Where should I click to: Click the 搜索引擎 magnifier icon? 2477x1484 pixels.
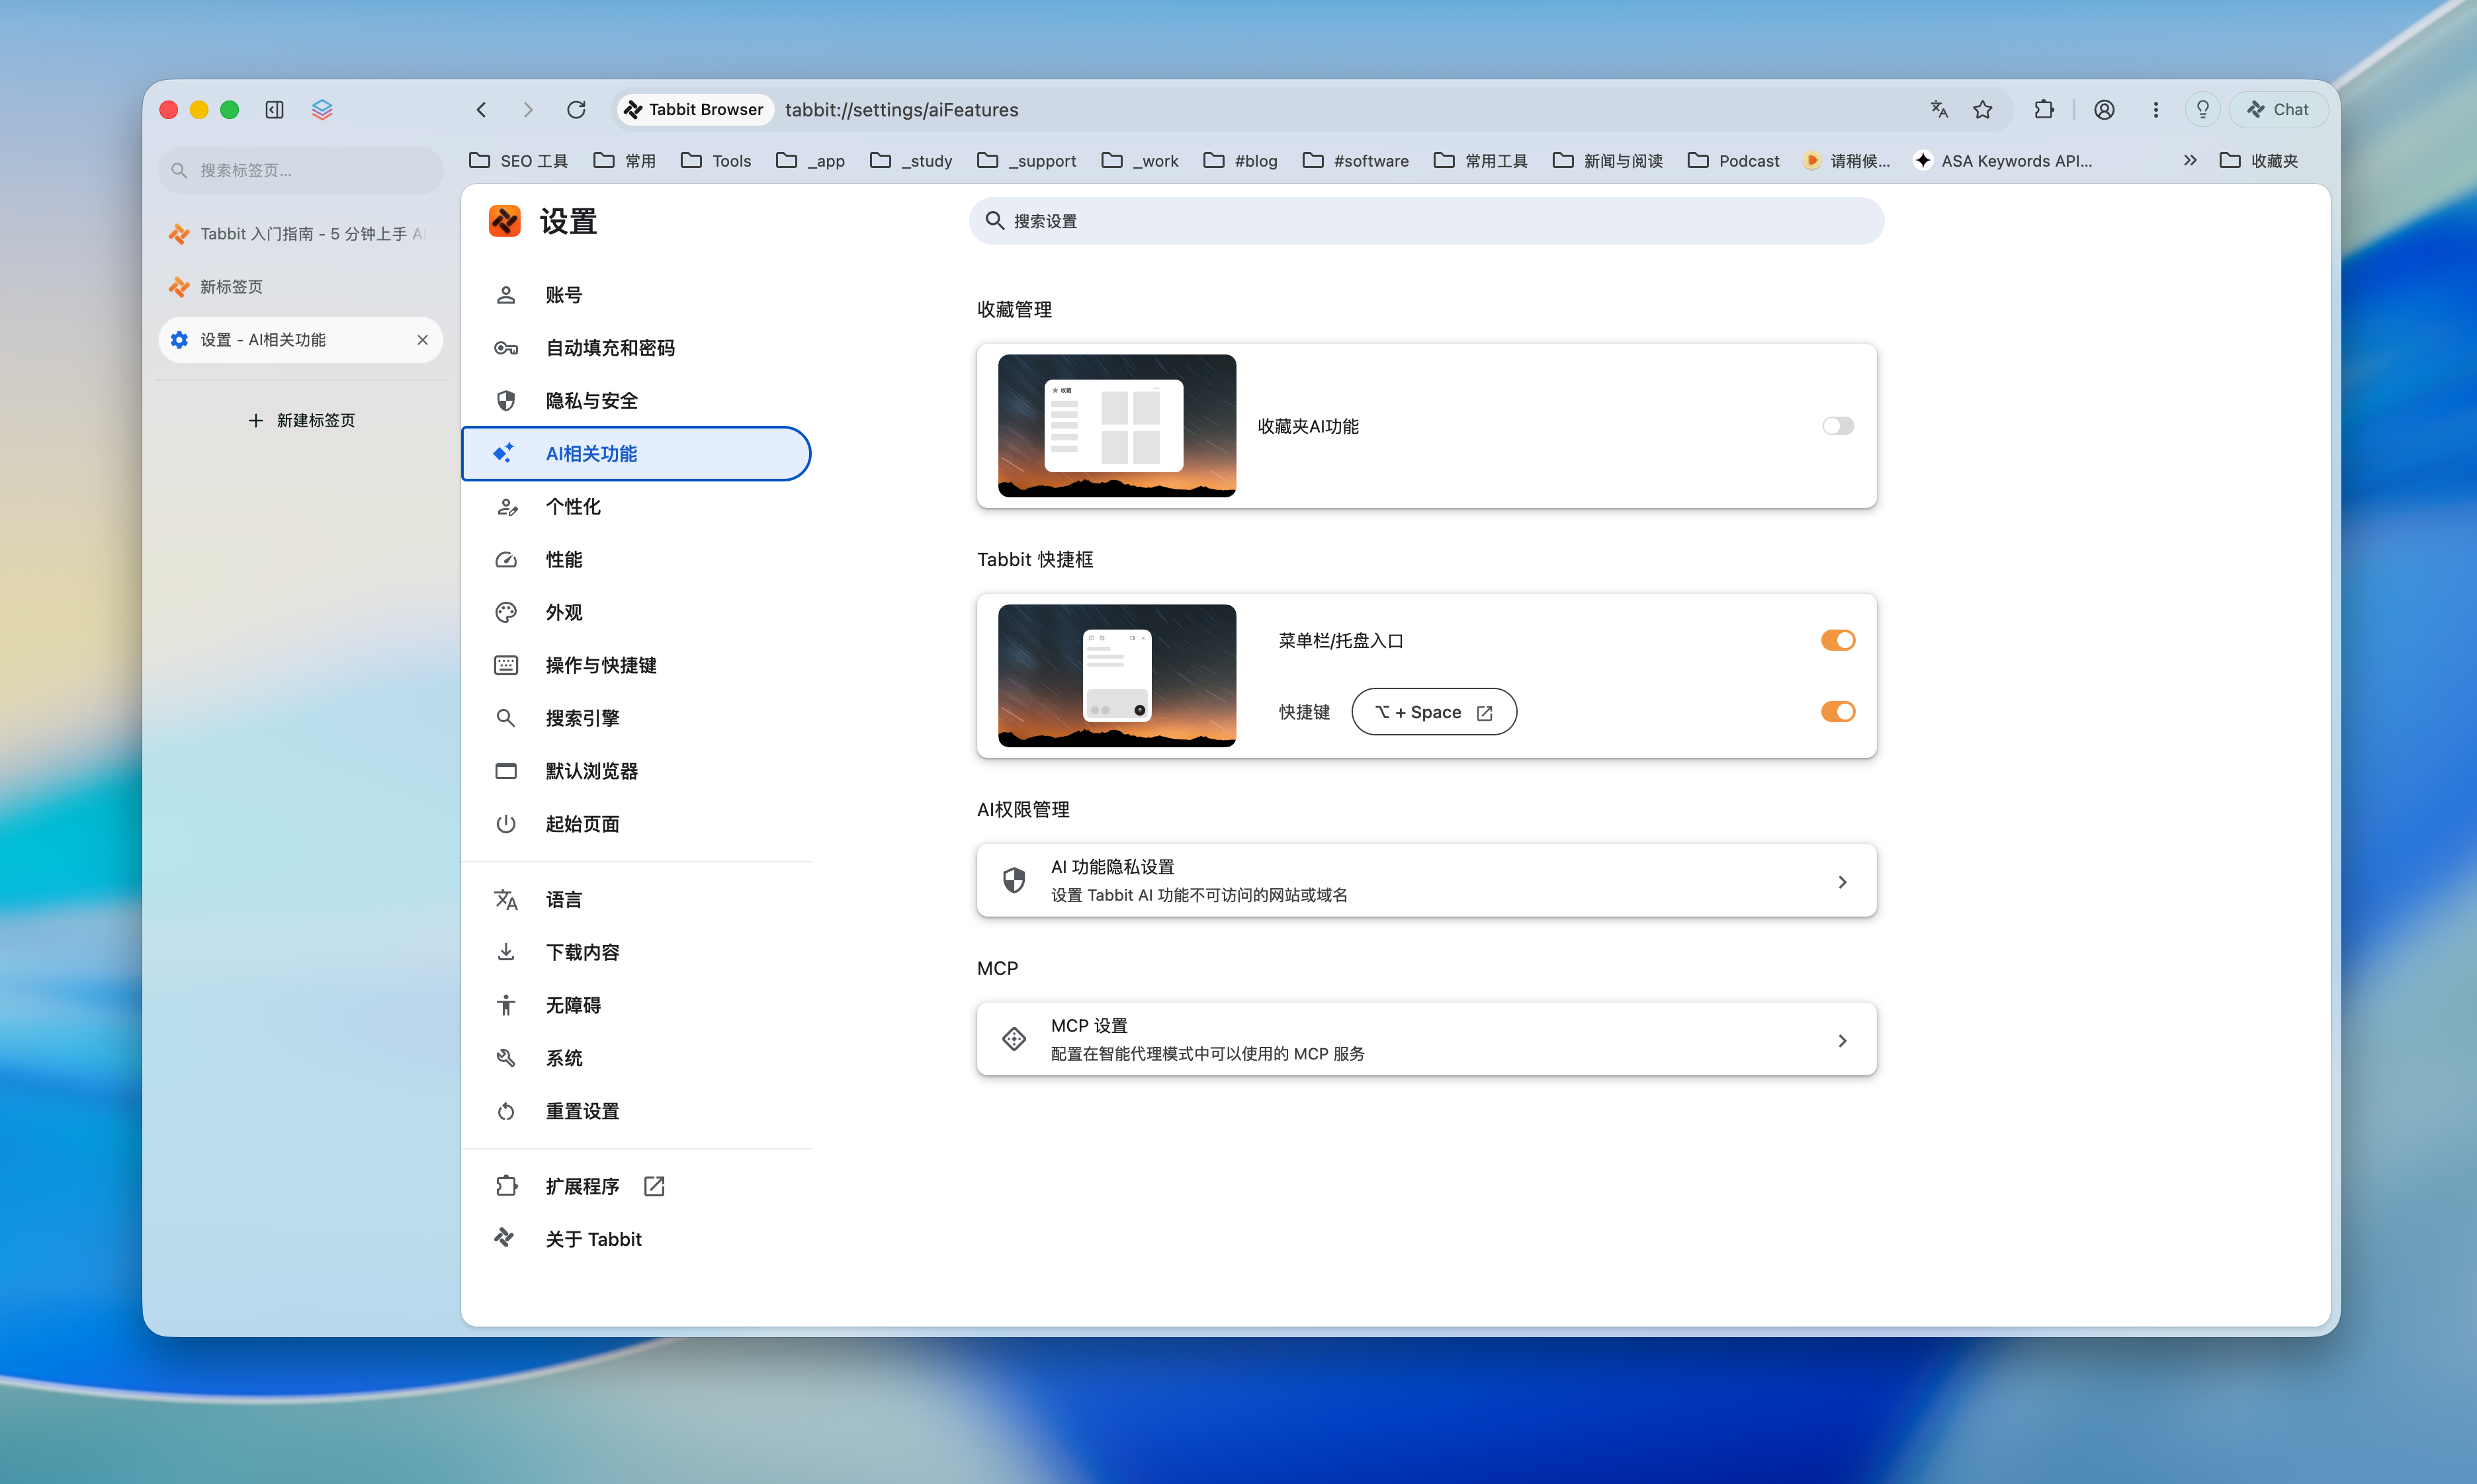506,718
